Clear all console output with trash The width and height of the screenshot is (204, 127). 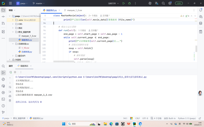pyautogui.click(x=10, y=101)
